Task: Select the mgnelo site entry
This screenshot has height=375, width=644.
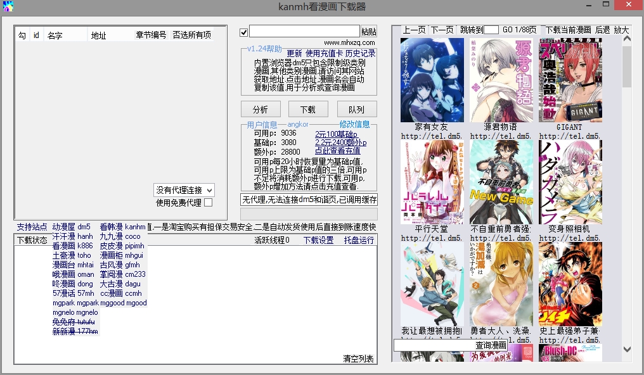Action: click(x=75, y=312)
